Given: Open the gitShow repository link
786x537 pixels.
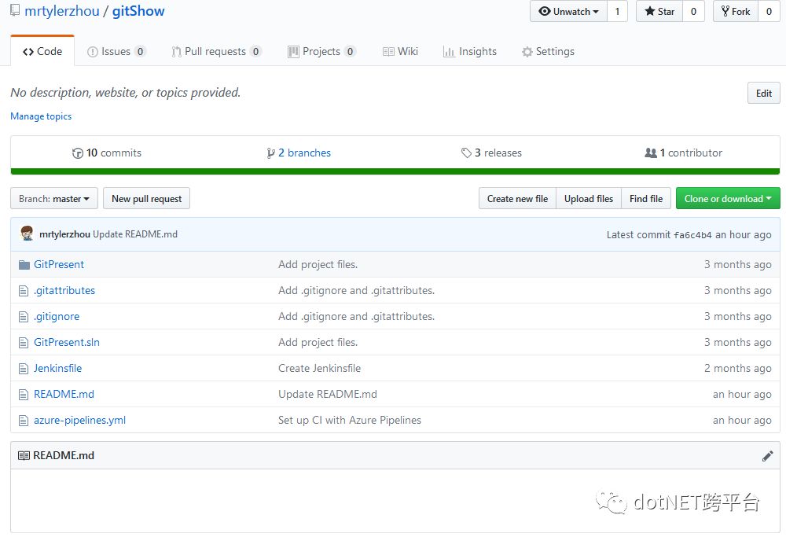Looking at the screenshot, I should tap(138, 11).
